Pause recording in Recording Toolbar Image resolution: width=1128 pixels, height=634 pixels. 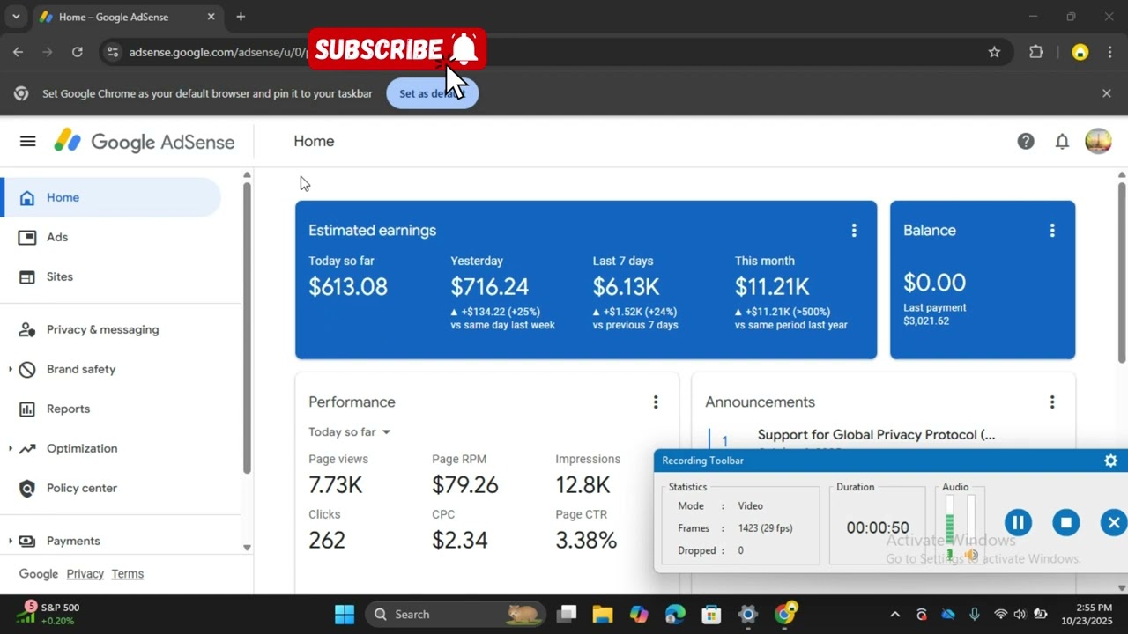1018,523
